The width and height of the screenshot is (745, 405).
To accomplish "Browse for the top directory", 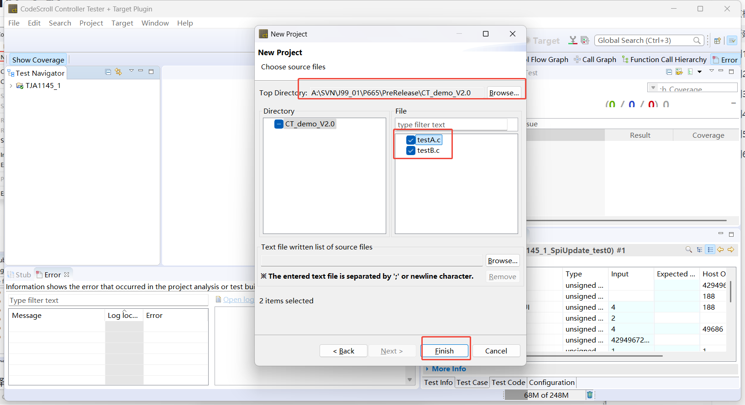I will (504, 93).
